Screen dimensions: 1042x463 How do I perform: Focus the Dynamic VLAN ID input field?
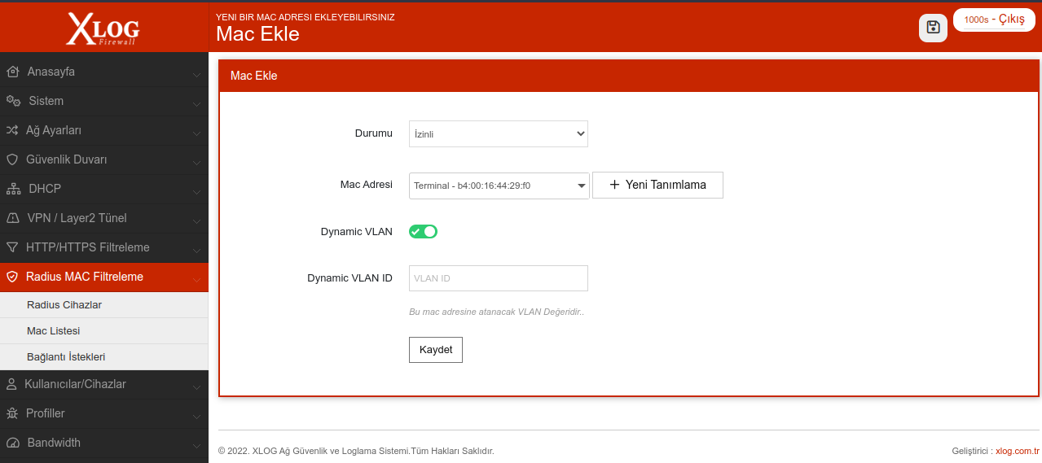click(498, 278)
